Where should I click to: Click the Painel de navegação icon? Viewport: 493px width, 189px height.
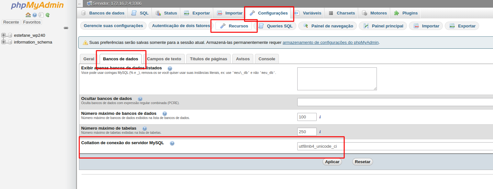coord(306,26)
